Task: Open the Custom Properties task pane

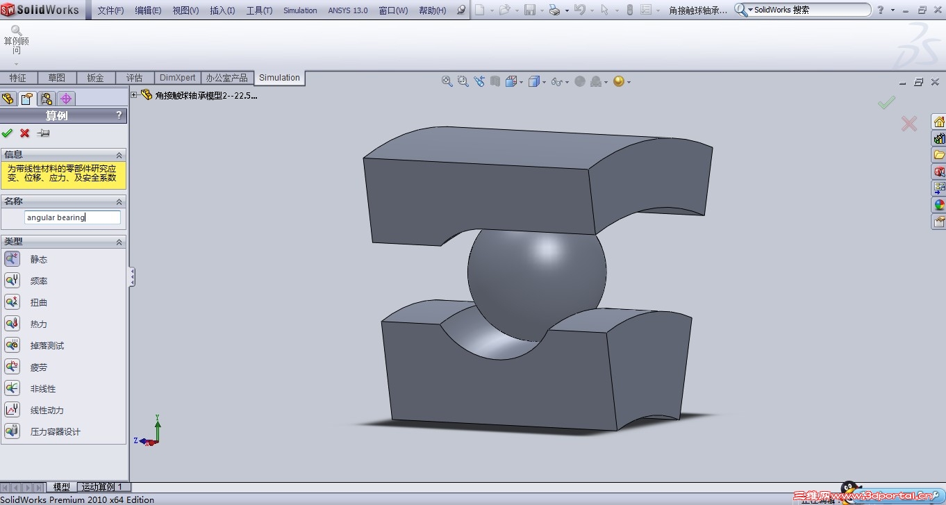Action: (x=939, y=222)
